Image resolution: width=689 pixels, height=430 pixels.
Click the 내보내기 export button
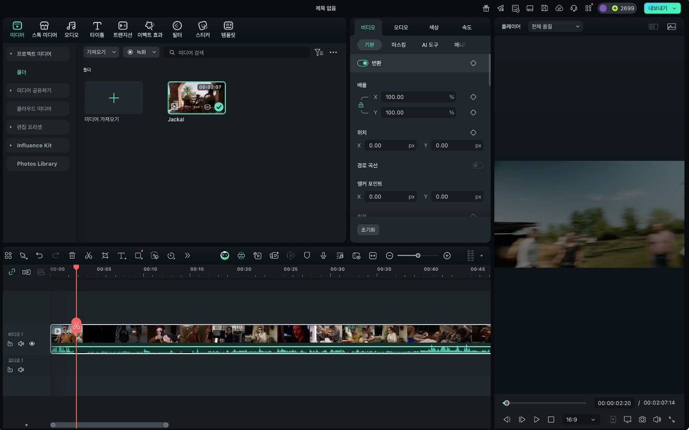click(x=662, y=8)
